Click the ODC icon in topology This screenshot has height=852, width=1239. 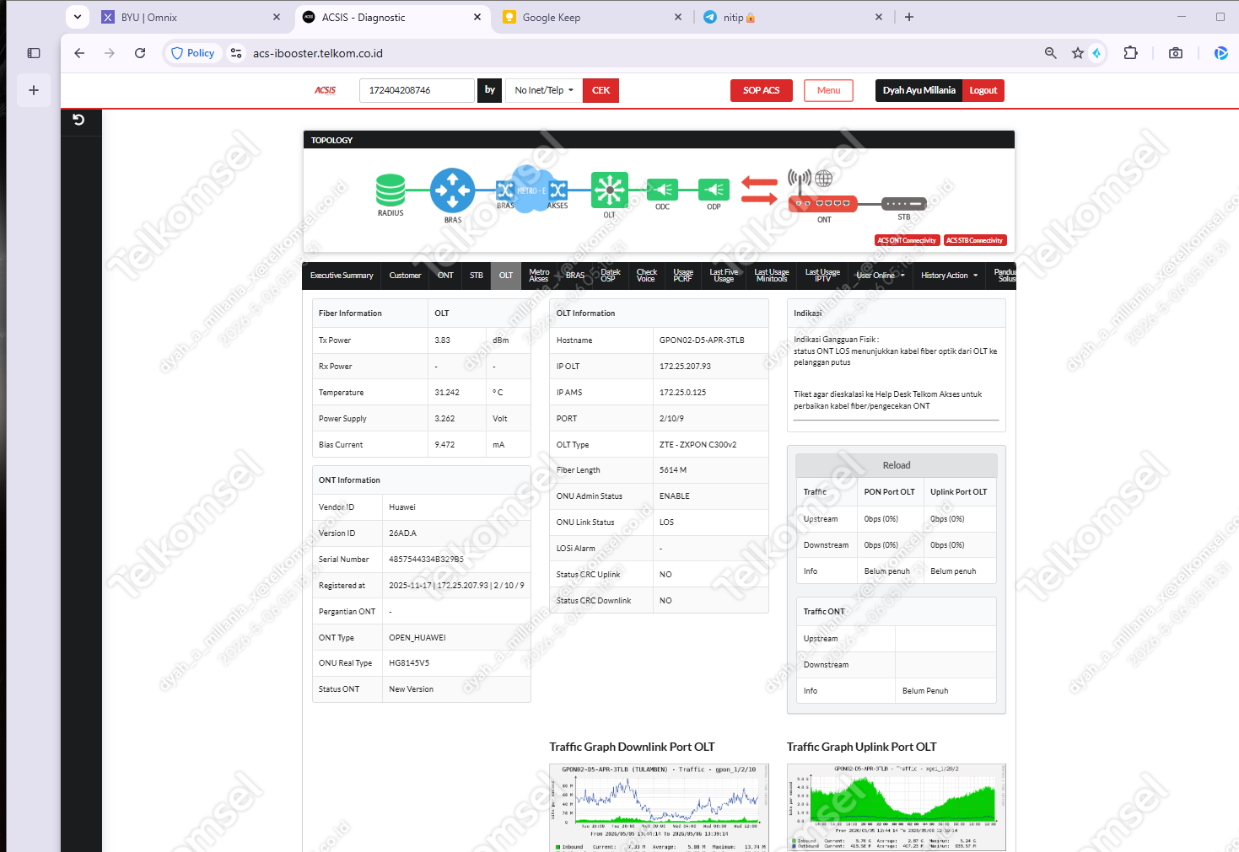662,190
